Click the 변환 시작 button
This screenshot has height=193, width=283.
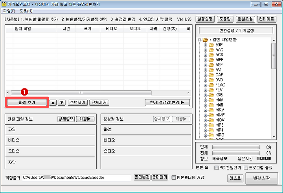click(261, 178)
